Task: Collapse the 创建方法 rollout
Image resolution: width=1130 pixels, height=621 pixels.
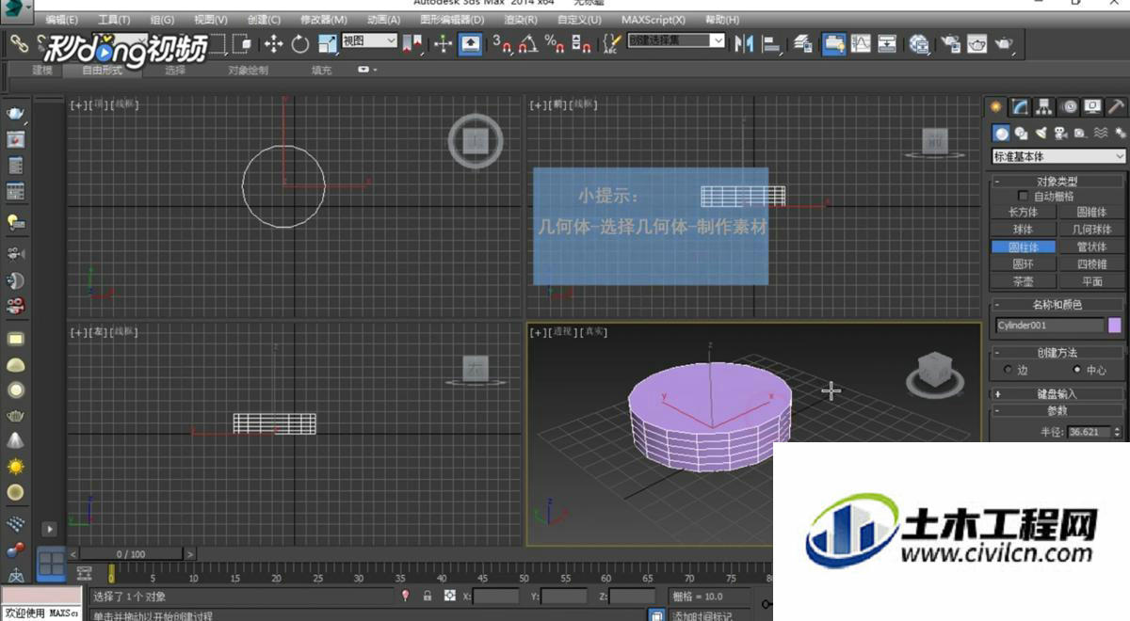Action: tap(1057, 353)
